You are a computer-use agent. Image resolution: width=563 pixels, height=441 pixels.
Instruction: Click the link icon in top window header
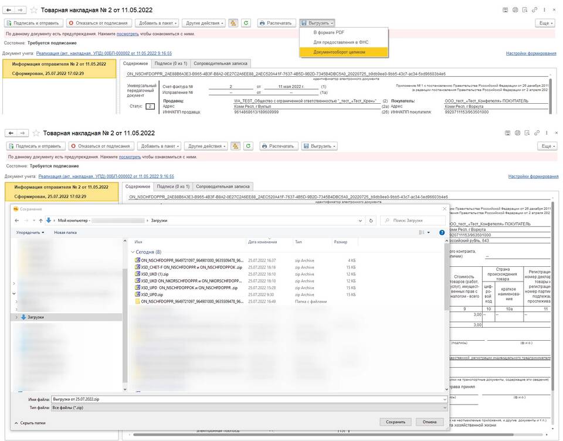click(535, 10)
